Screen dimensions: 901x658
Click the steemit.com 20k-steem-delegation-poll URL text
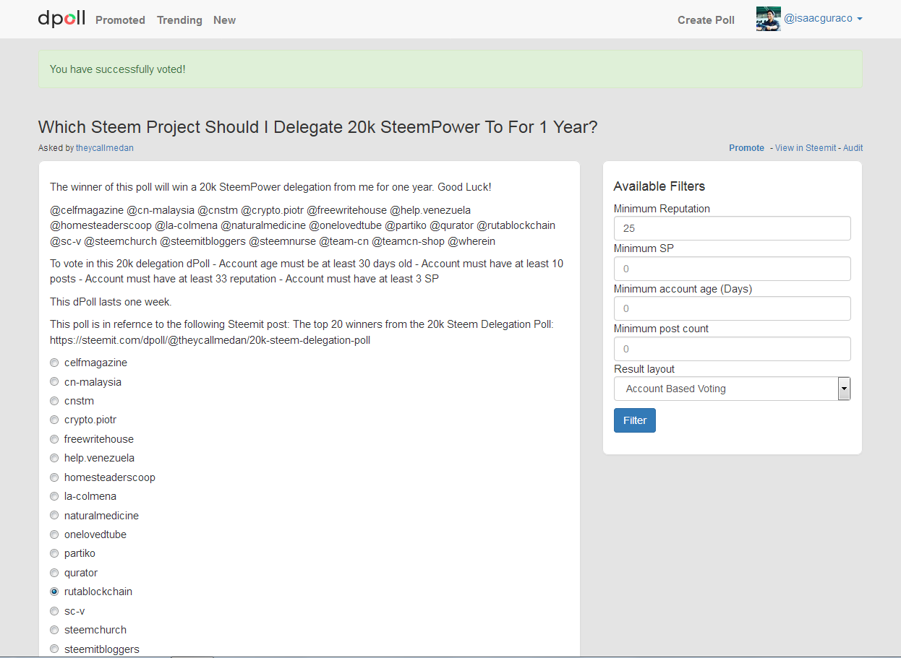(x=210, y=340)
